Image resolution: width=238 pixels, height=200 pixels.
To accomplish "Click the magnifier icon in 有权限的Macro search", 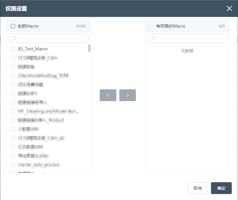I will coord(153,38).
